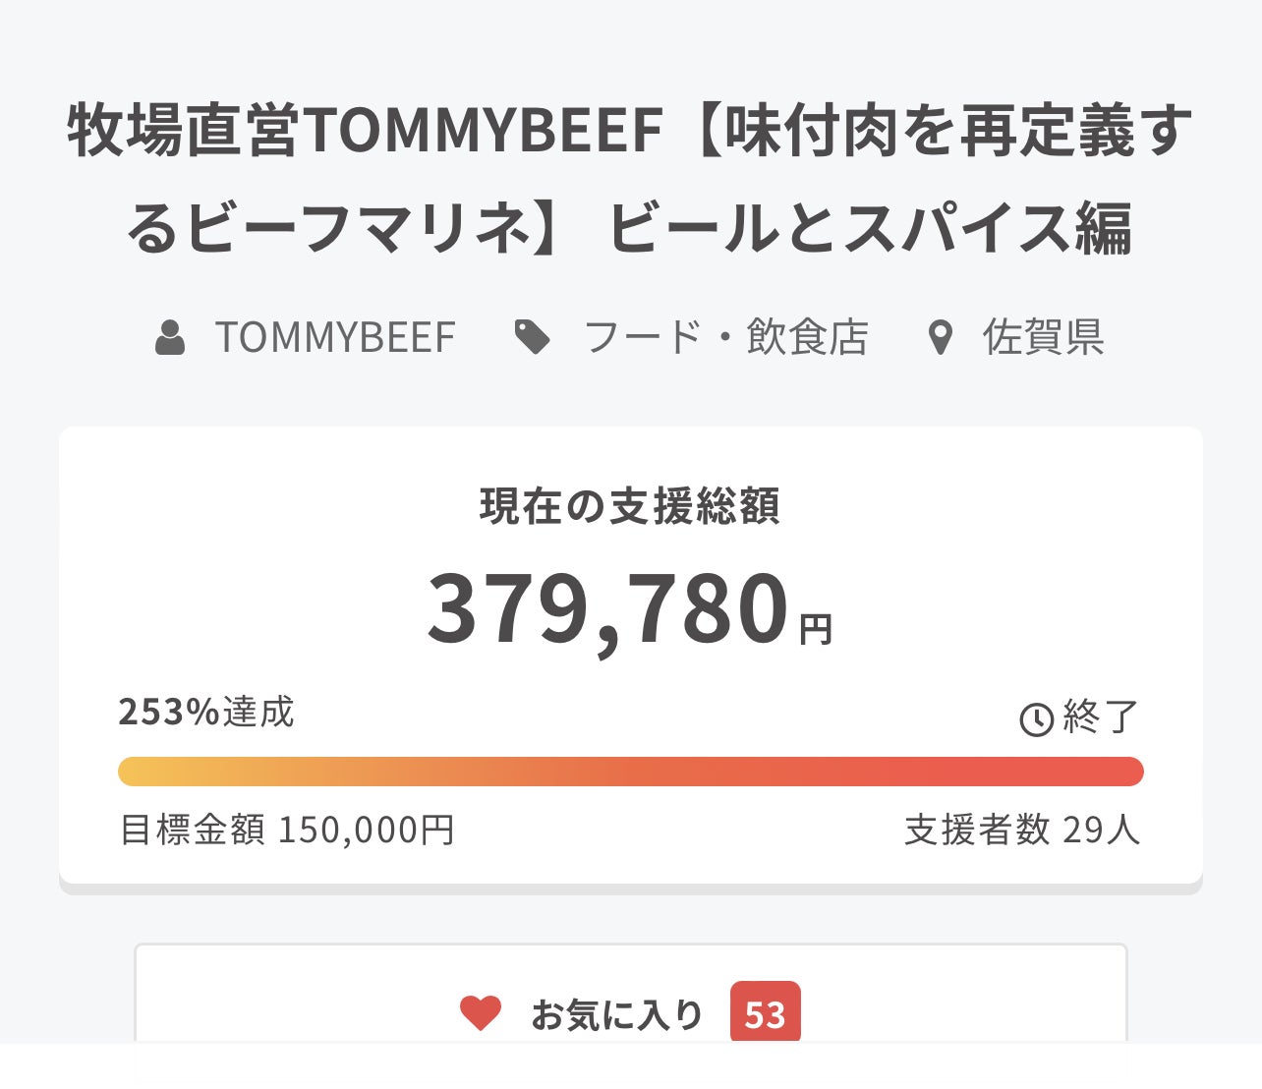Click the person icon beside TOMMYBEEF
Screen dimensions: 1262x1089
(x=170, y=337)
